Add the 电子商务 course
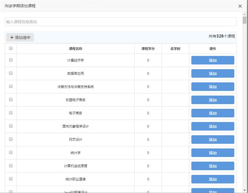The image size is (248, 193). tap(213, 113)
